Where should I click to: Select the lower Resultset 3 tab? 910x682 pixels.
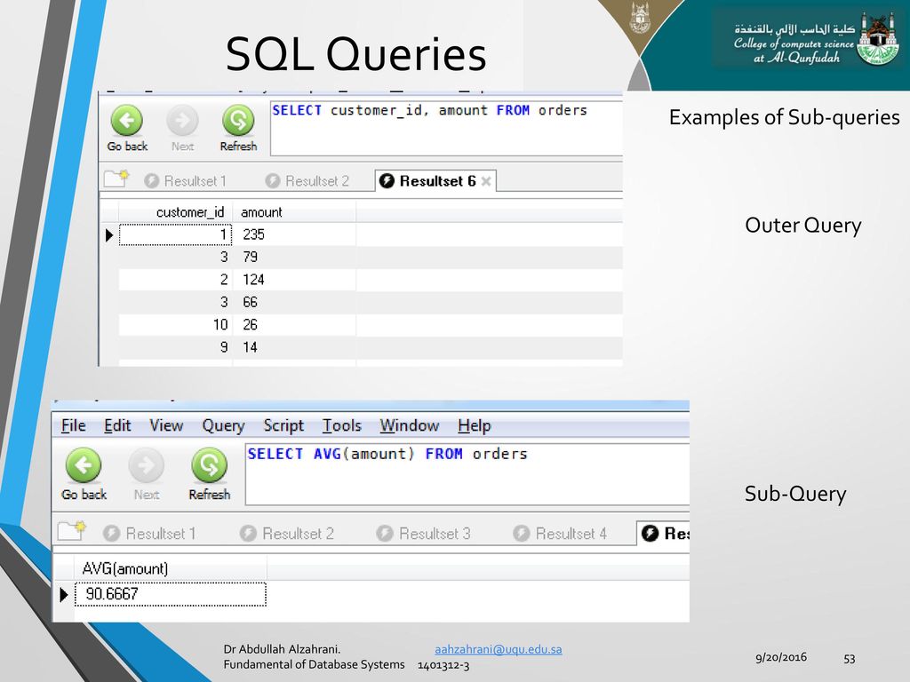click(x=423, y=533)
